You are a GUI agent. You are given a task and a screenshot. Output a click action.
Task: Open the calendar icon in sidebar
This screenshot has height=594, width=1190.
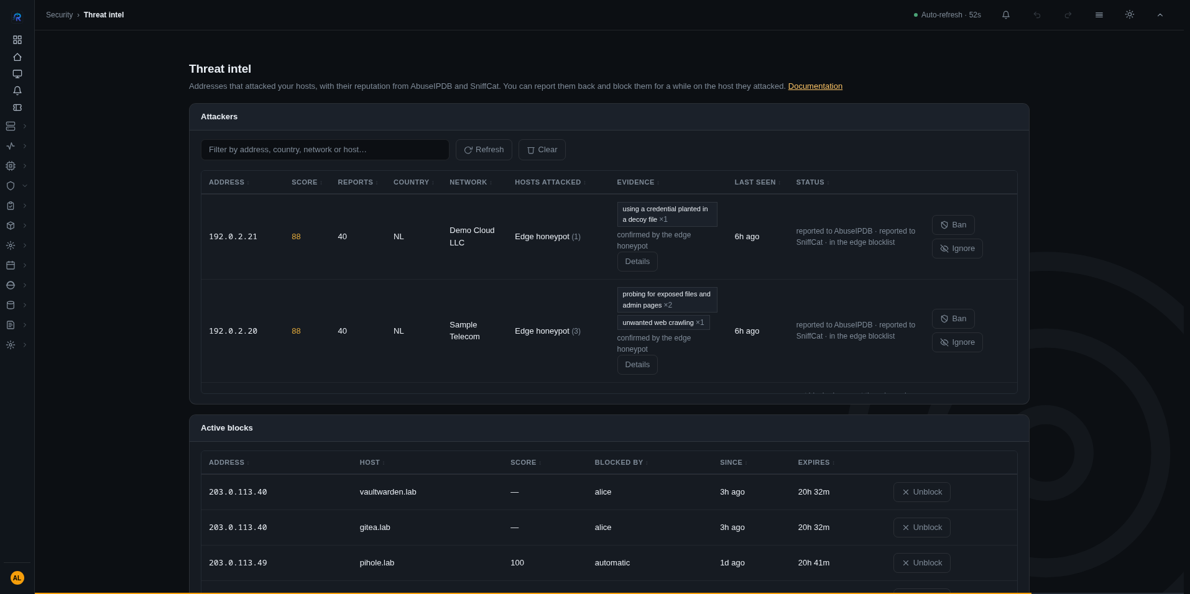pos(11,265)
